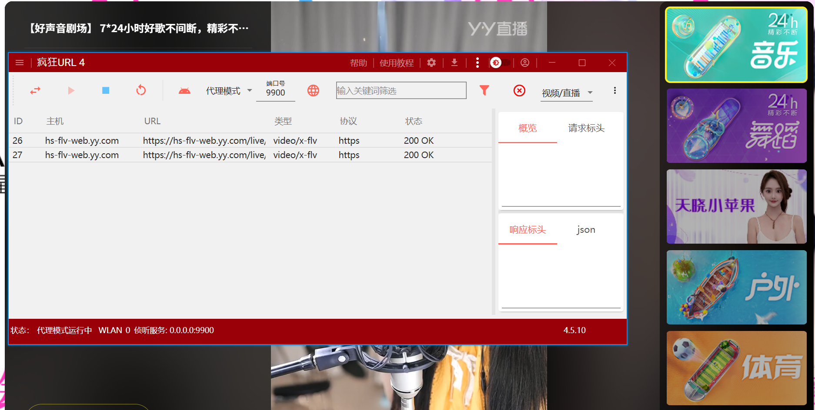Click the red funnel filter icon
This screenshot has height=410, width=815.
(x=484, y=90)
